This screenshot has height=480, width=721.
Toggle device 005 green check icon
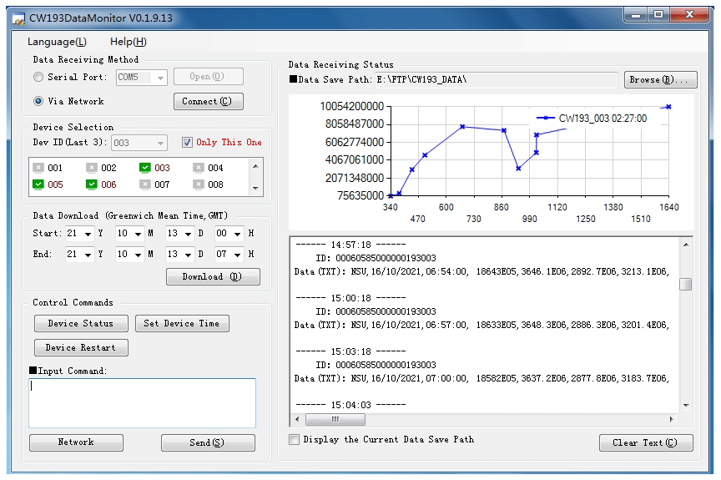[38, 184]
